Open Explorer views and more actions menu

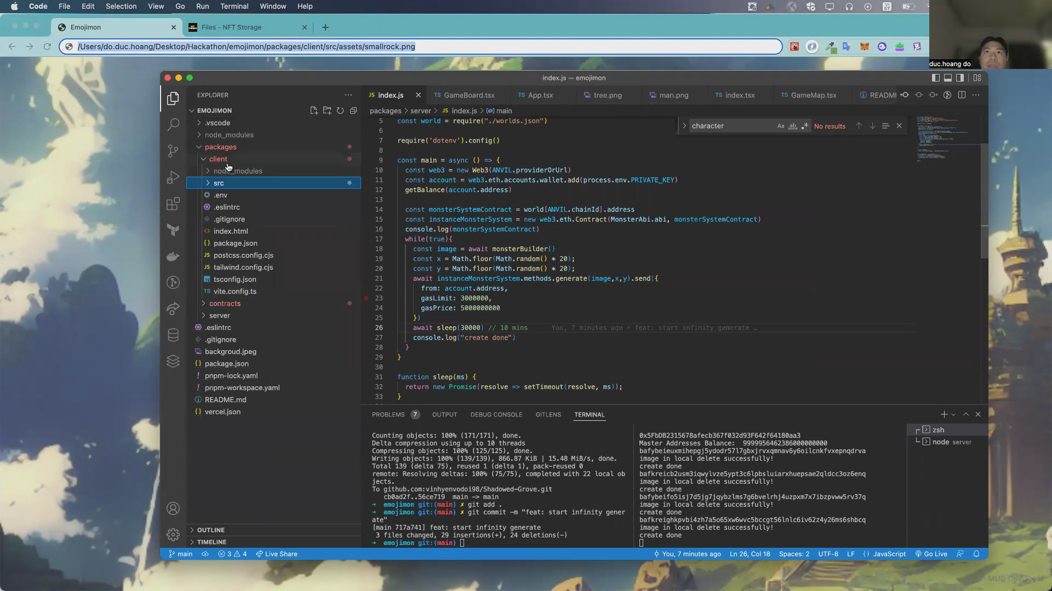click(348, 95)
